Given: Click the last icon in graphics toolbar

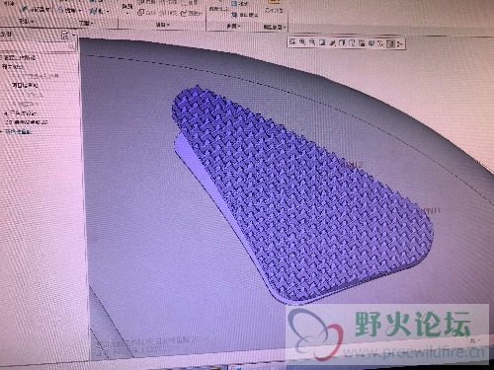Looking at the screenshot, I should pyautogui.click(x=399, y=43).
